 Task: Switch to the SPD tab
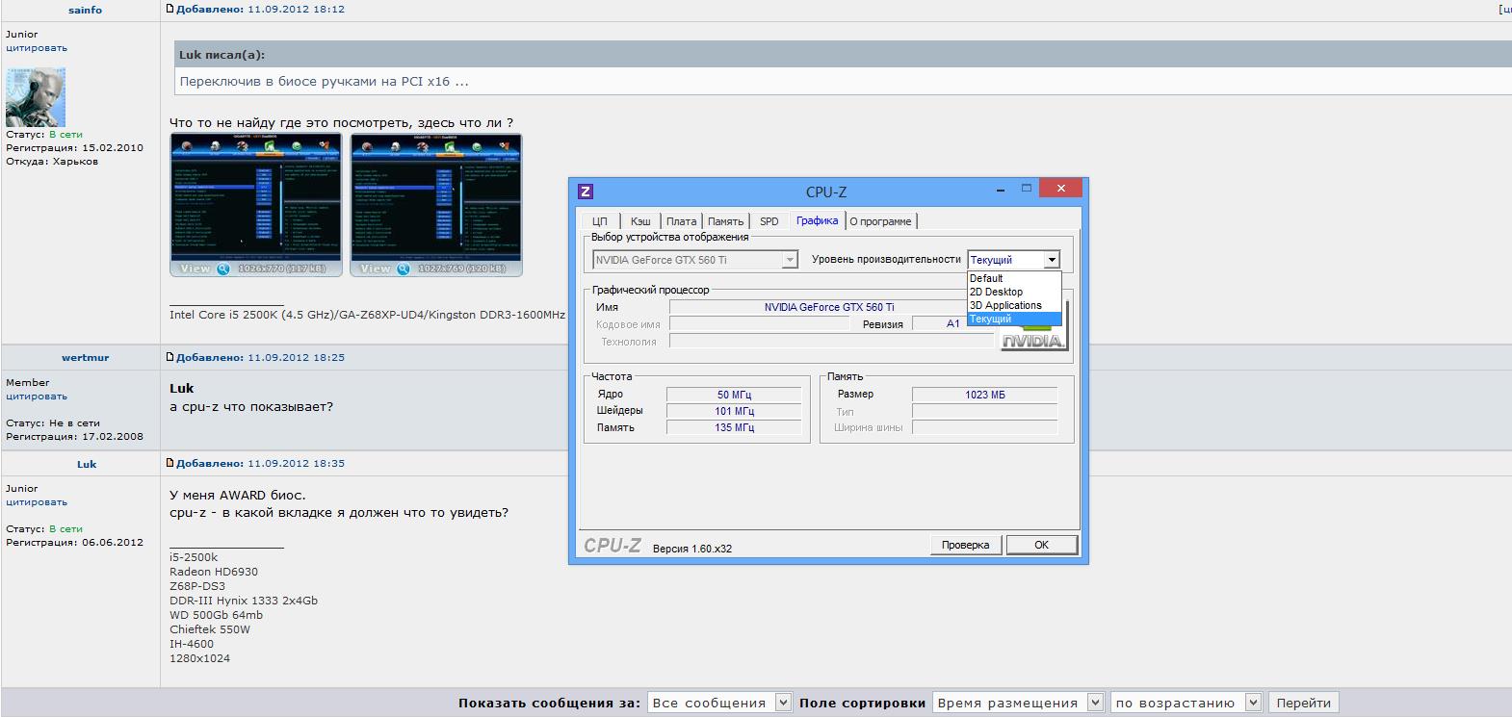click(769, 221)
